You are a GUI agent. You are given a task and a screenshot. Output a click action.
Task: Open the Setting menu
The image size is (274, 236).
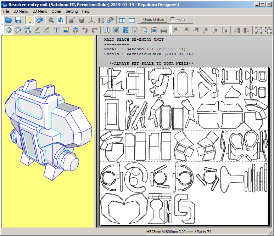coord(72,11)
